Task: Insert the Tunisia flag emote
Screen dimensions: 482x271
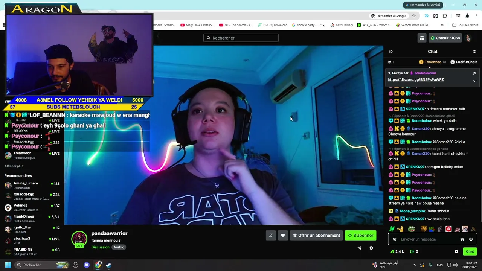Action: (448, 229)
